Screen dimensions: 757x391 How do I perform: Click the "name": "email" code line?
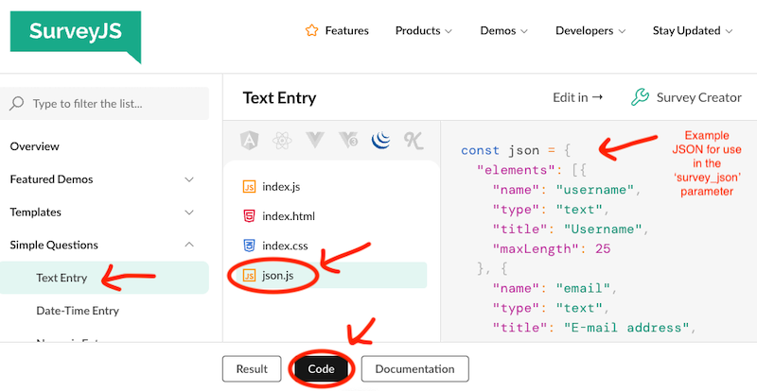point(555,288)
